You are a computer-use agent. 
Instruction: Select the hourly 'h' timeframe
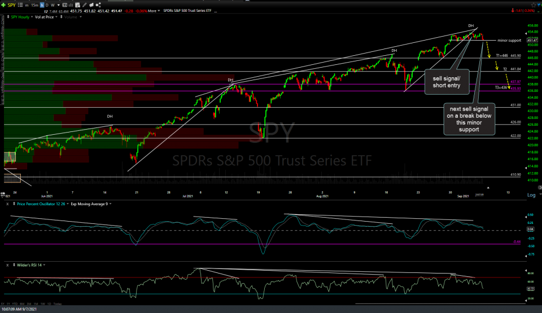(x=42, y=5)
